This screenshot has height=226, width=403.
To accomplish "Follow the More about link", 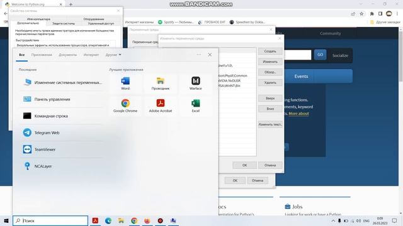I will [298, 114].
